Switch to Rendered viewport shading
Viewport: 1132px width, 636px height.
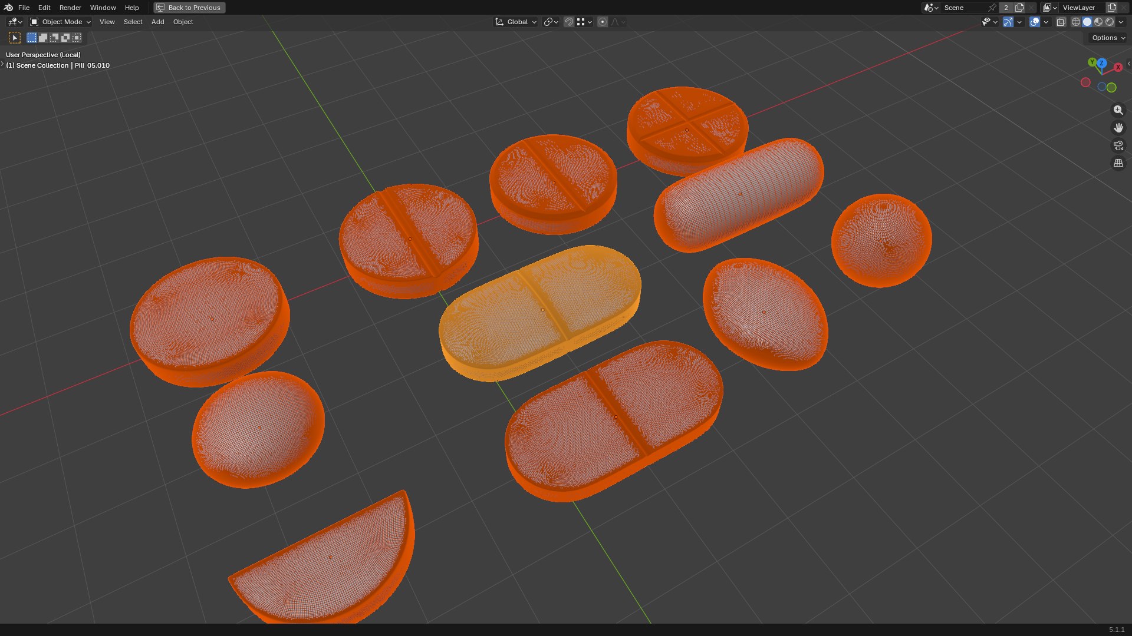tap(1110, 22)
